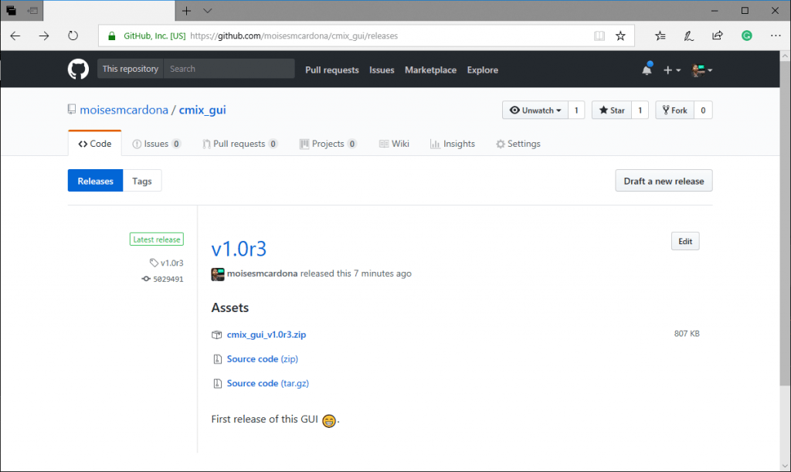Click the file icon beside Source code (zip)
The width and height of the screenshot is (791, 472).
tap(217, 359)
